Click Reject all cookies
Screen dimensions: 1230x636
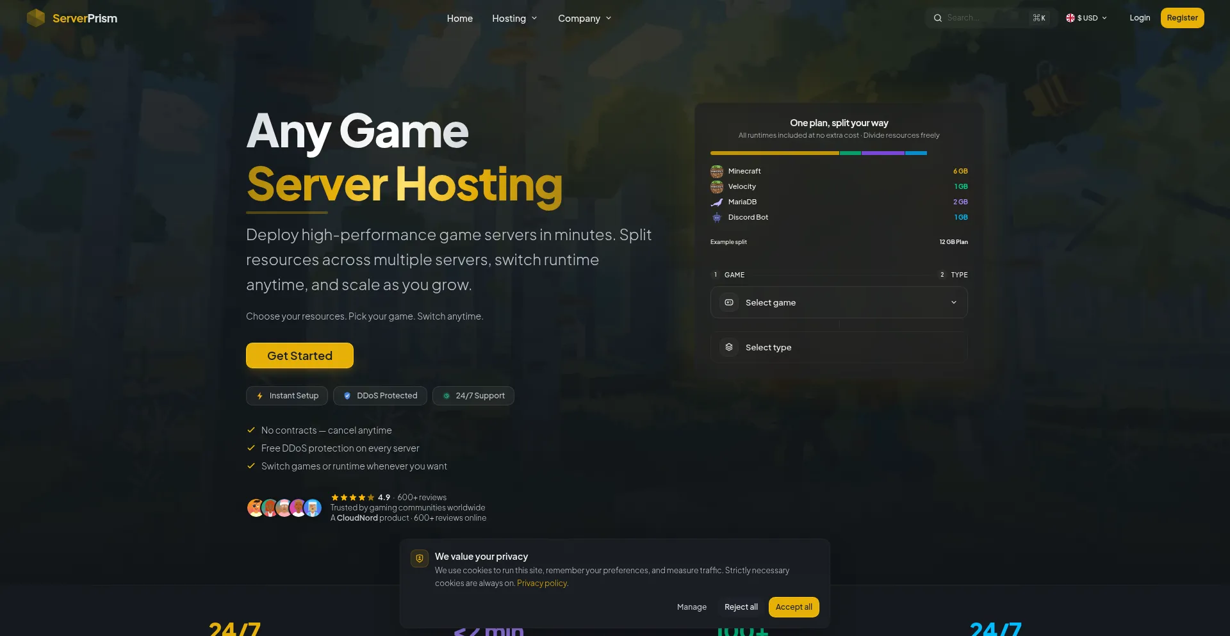(x=741, y=607)
